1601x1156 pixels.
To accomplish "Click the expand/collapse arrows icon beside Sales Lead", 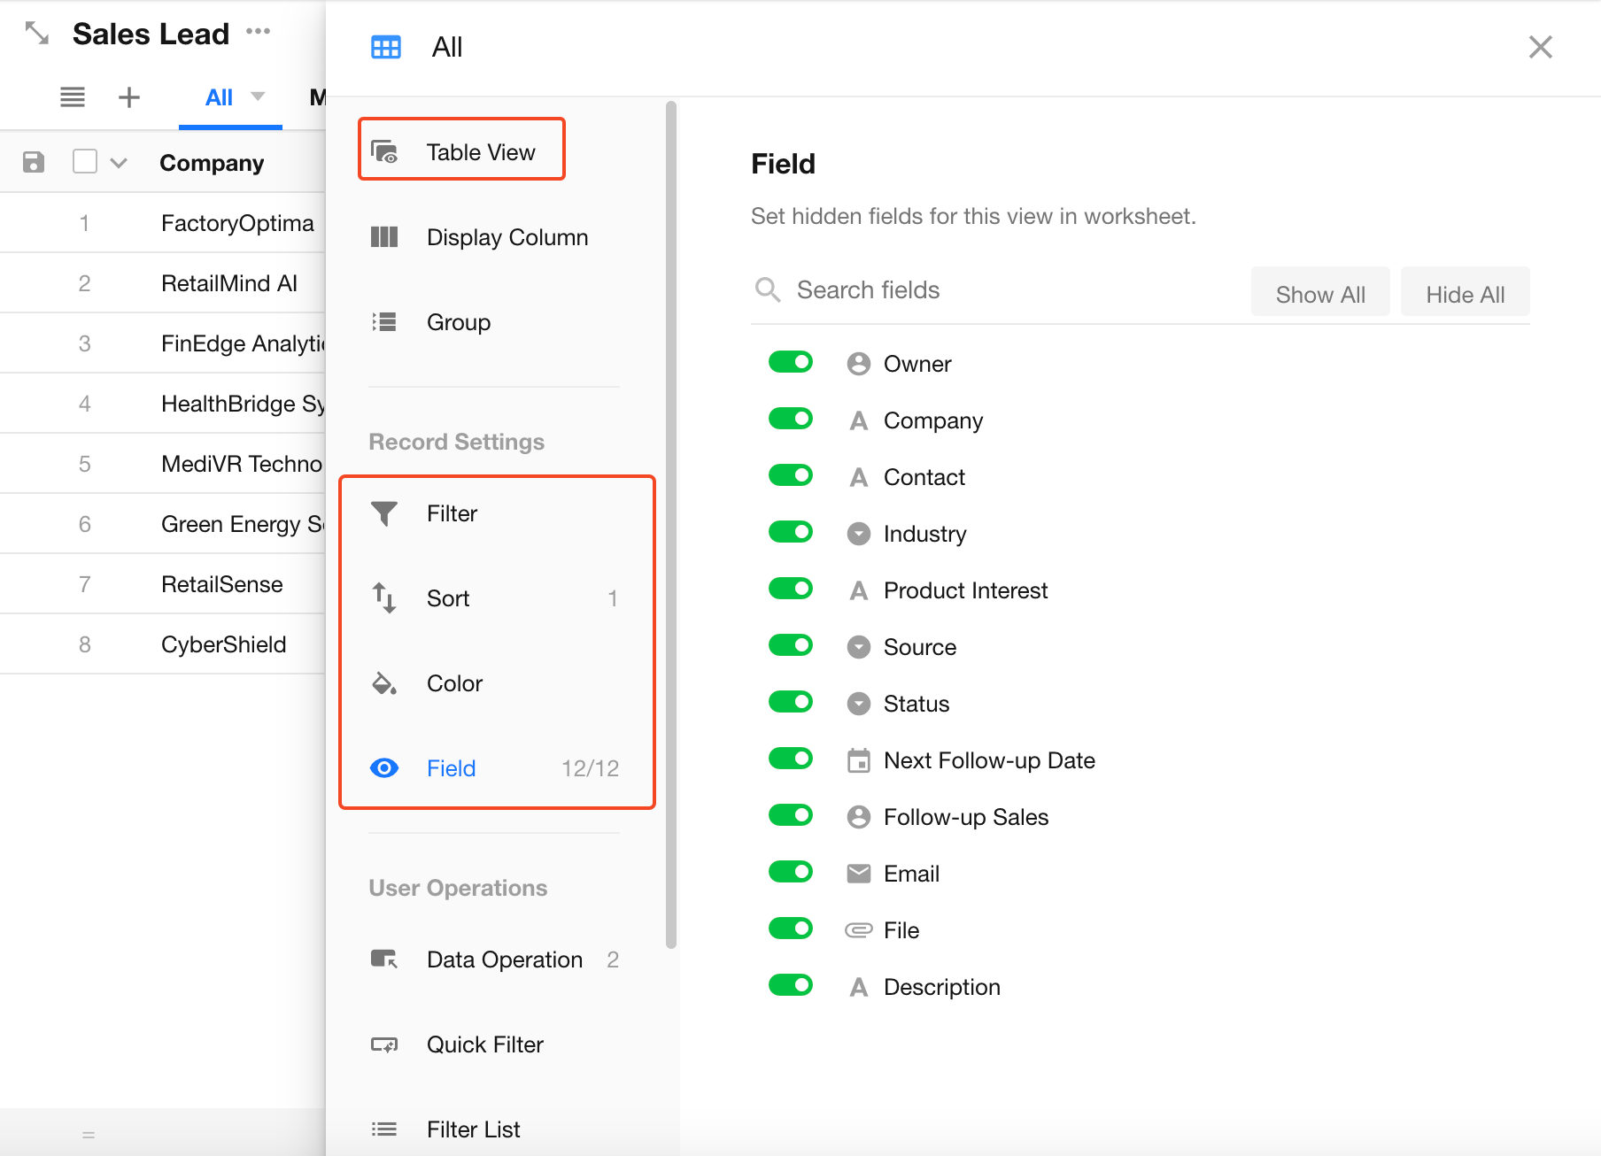I will click(36, 34).
